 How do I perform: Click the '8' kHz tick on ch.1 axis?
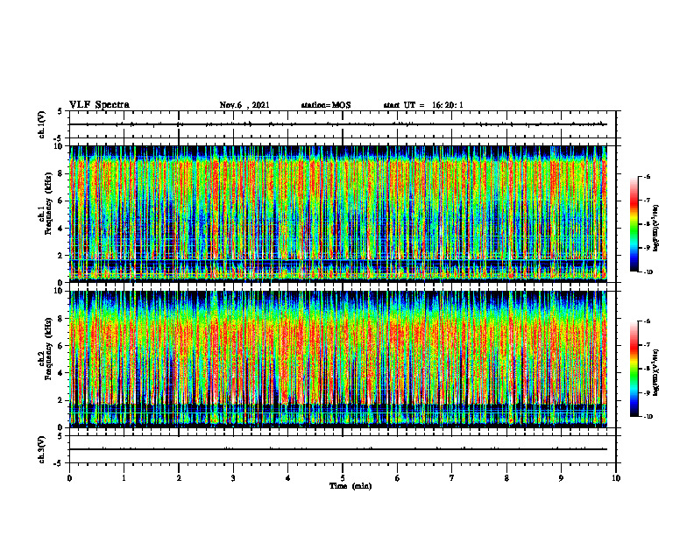click(61, 173)
